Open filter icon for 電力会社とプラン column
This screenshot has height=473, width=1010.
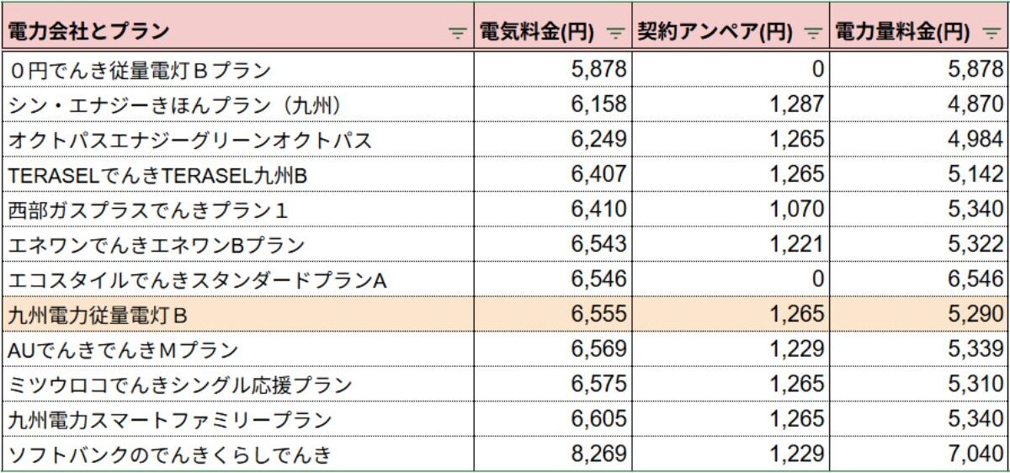click(x=457, y=33)
